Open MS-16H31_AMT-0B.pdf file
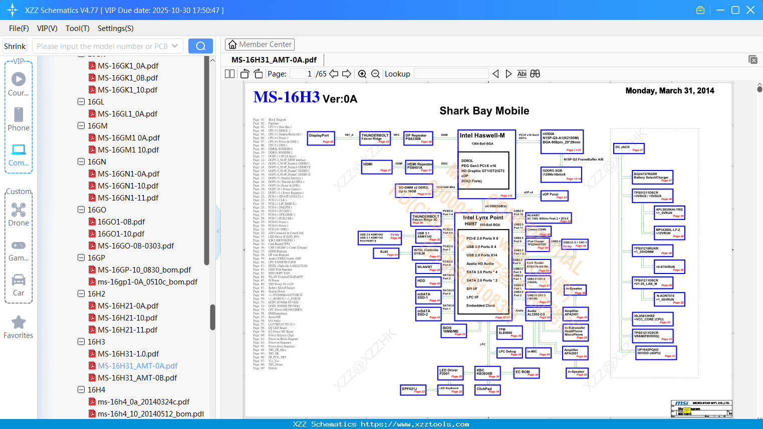This screenshot has height=429, width=763. point(137,377)
